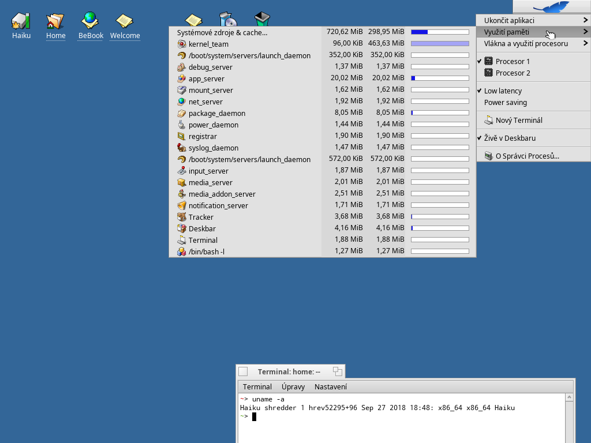The height and width of the screenshot is (443, 591).
Task: Open the Terminal menu in Terminal window
Action: click(x=257, y=387)
